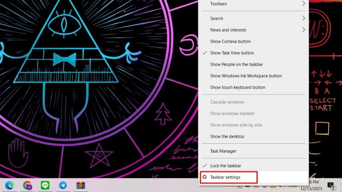Image resolution: width=342 pixels, height=192 pixels.
Task: Choose Show the desktop
Action: point(254,137)
